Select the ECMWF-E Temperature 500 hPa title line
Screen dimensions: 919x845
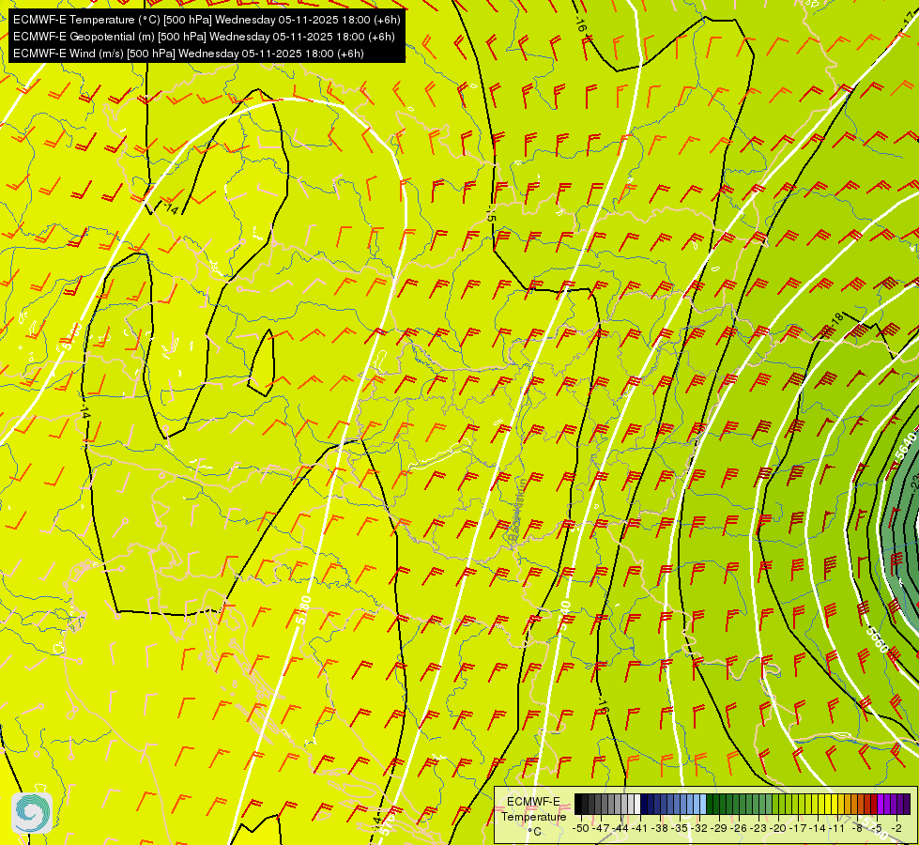pos(207,20)
